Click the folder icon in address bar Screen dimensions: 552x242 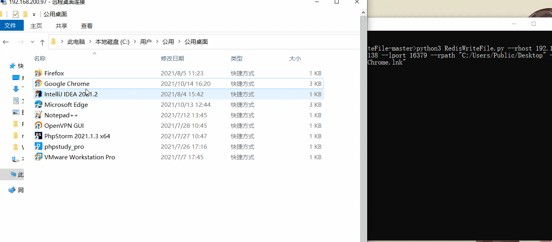54,42
